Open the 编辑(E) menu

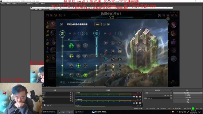(9, 4)
